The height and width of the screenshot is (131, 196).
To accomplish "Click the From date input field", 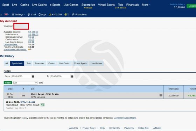I will [x=21, y=77].
